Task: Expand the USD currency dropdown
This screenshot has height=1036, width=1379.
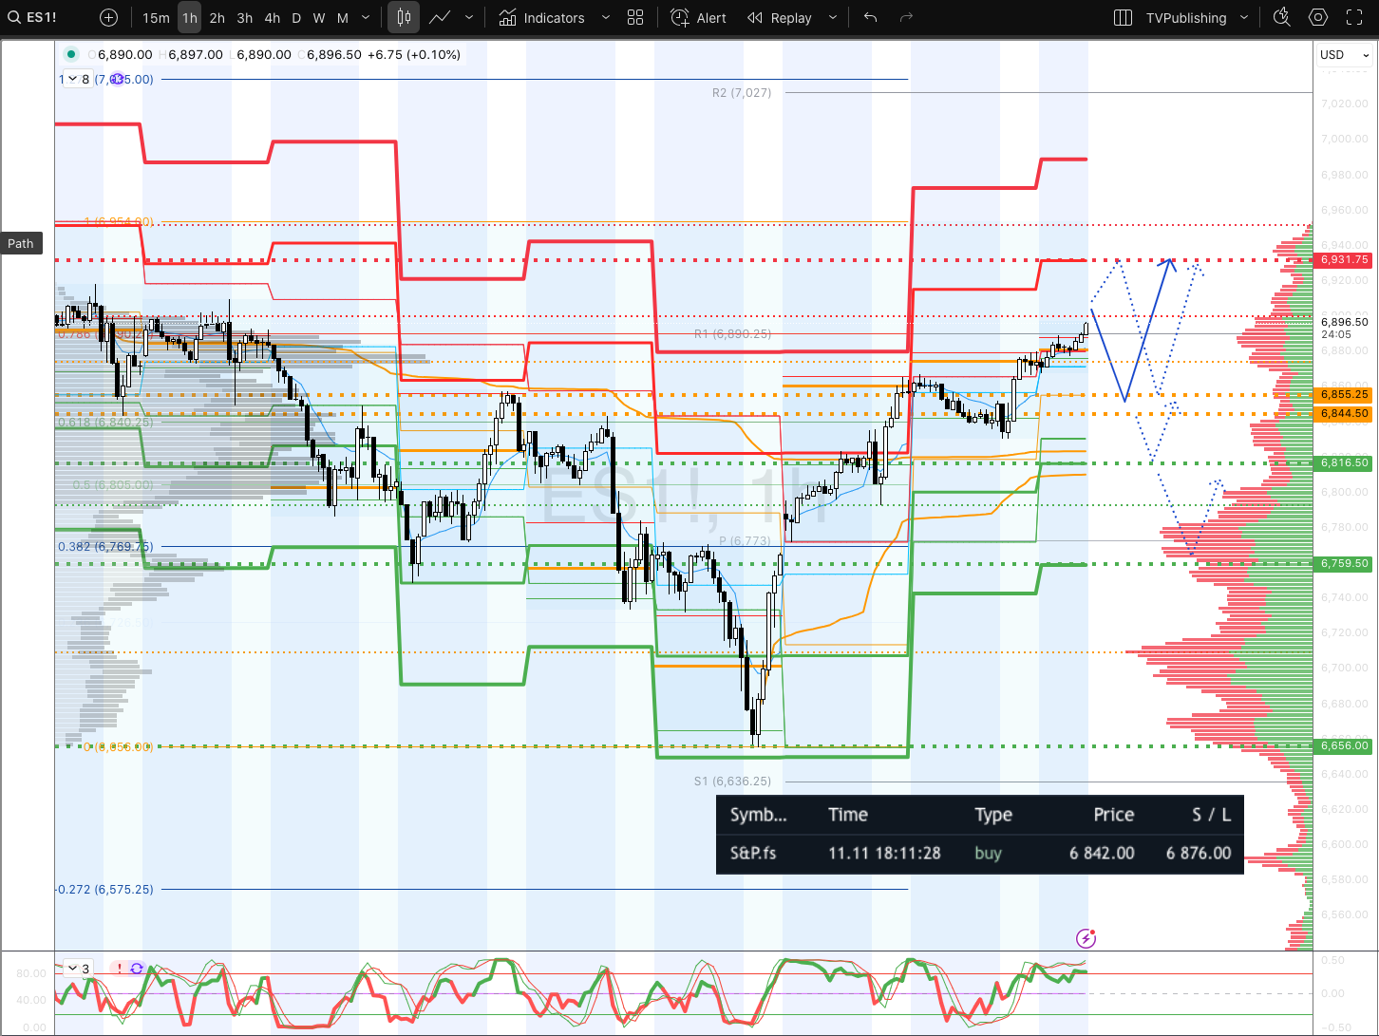Action: 1345,55
